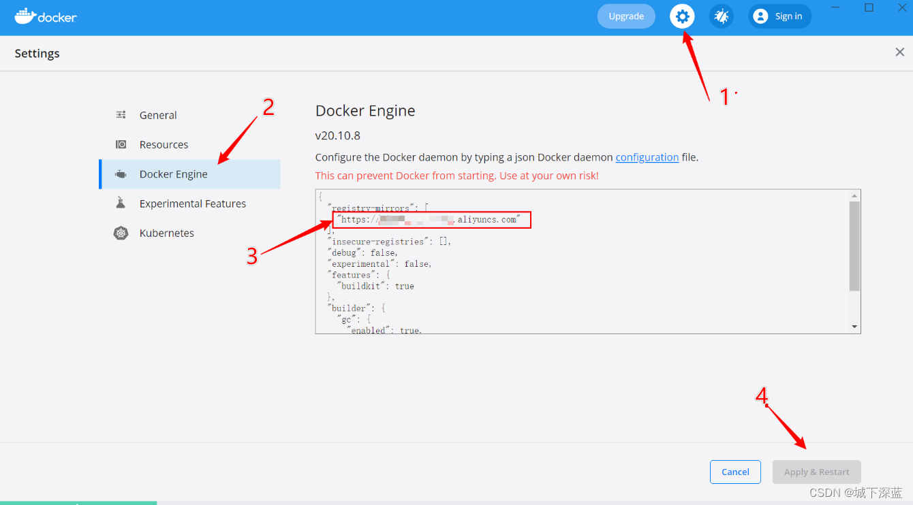The height and width of the screenshot is (505, 913).
Task: Open the configuration file link
Action: click(647, 157)
